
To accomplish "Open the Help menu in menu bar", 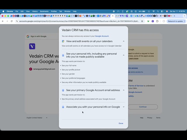I will 75,11.
